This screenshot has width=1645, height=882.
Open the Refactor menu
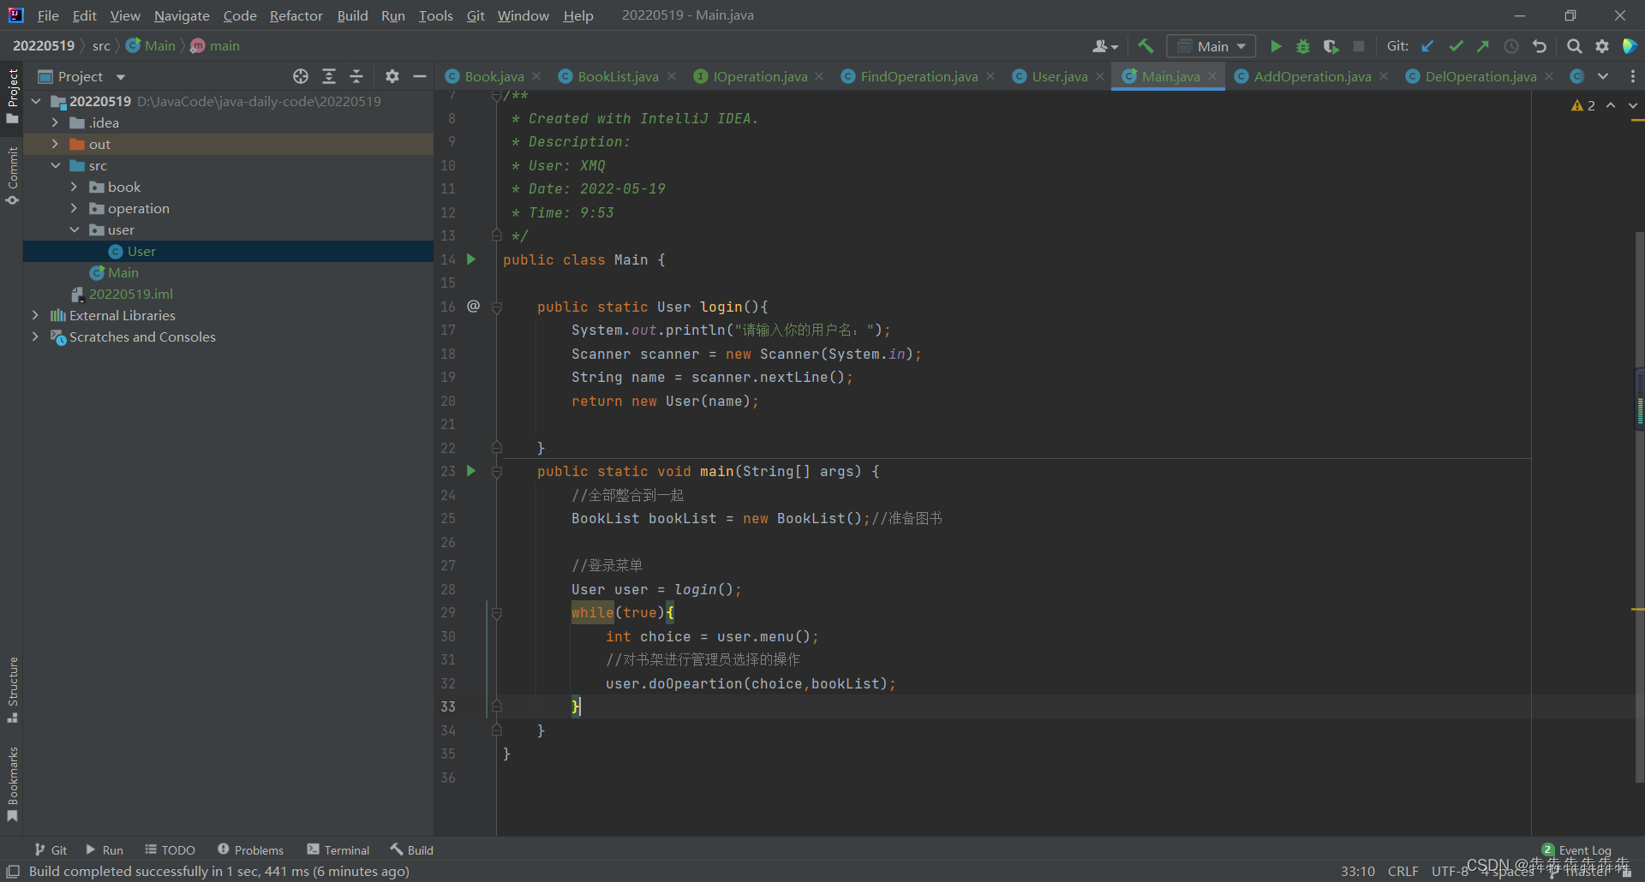pos(296,15)
